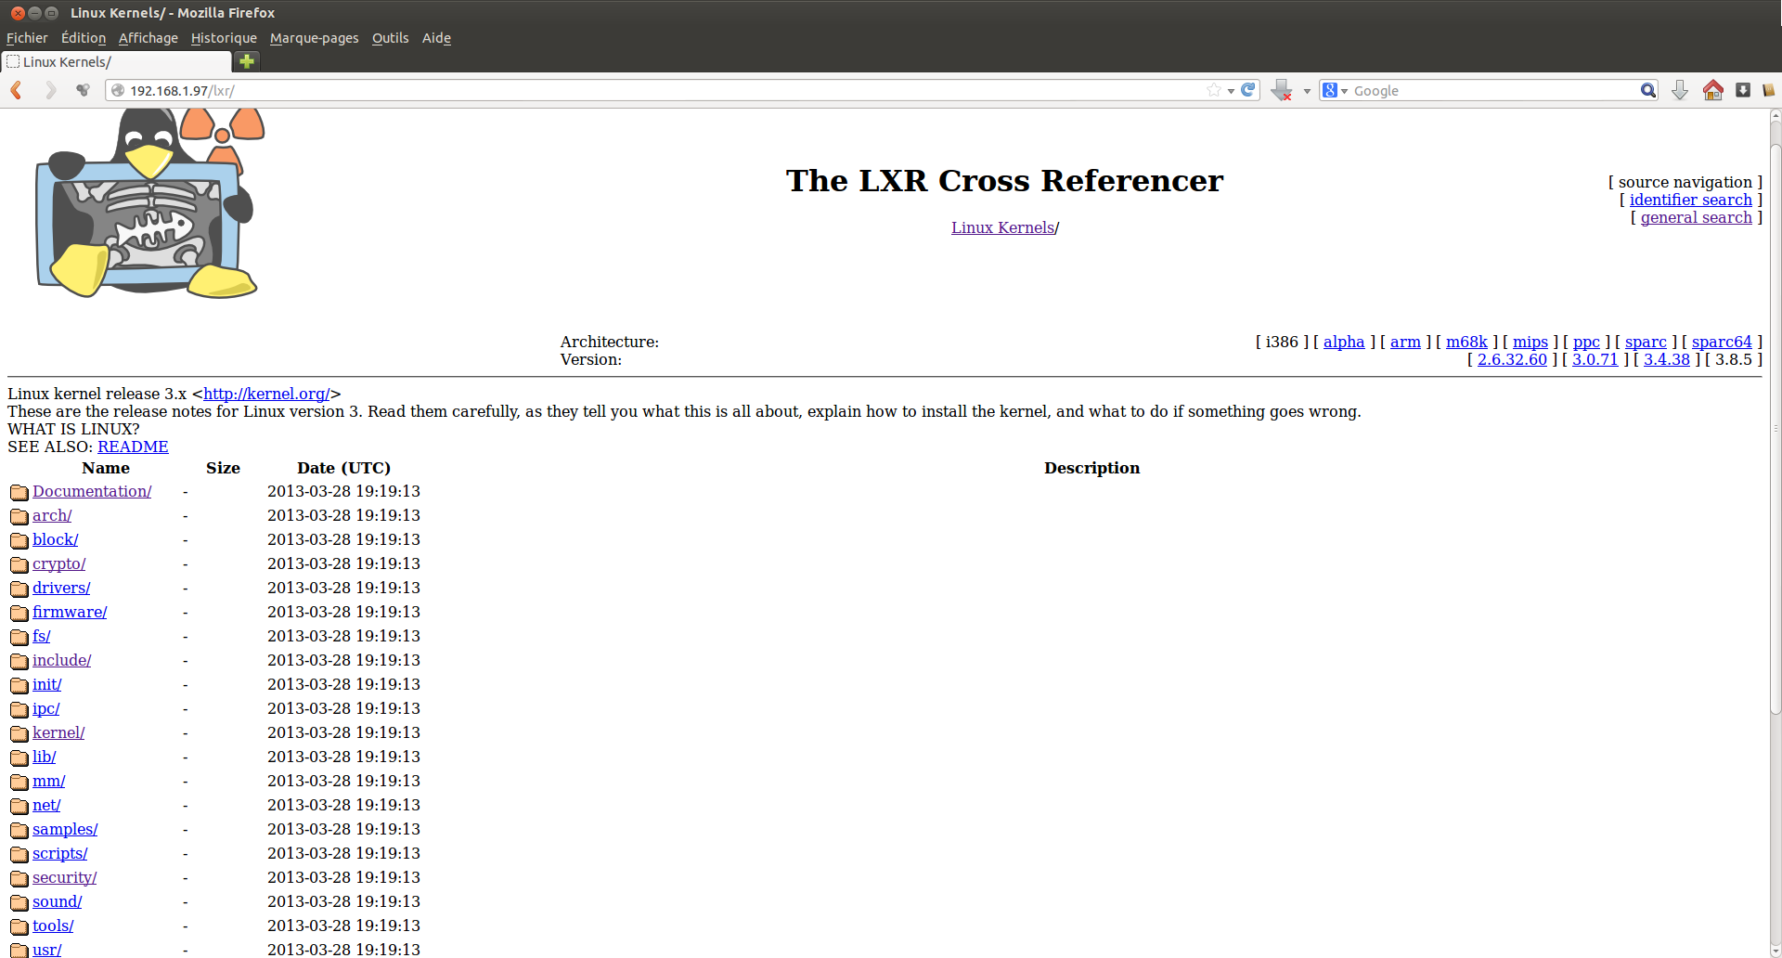Open the search engine selector dropdown
The width and height of the screenshot is (1782, 958).
pyautogui.click(x=1335, y=90)
